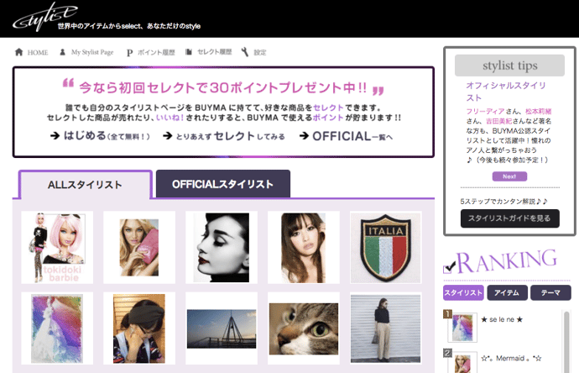
Task: Select the アイテム ranking tab
Action: (x=507, y=292)
